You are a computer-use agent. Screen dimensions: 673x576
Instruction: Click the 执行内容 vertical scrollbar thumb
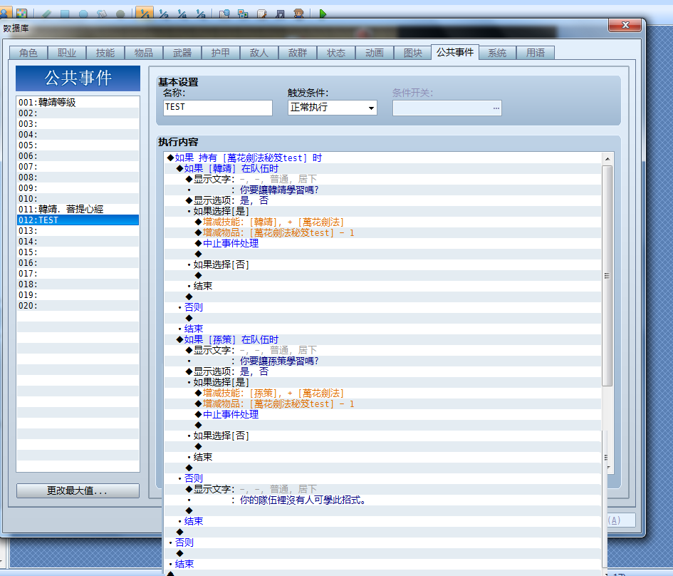point(607,276)
